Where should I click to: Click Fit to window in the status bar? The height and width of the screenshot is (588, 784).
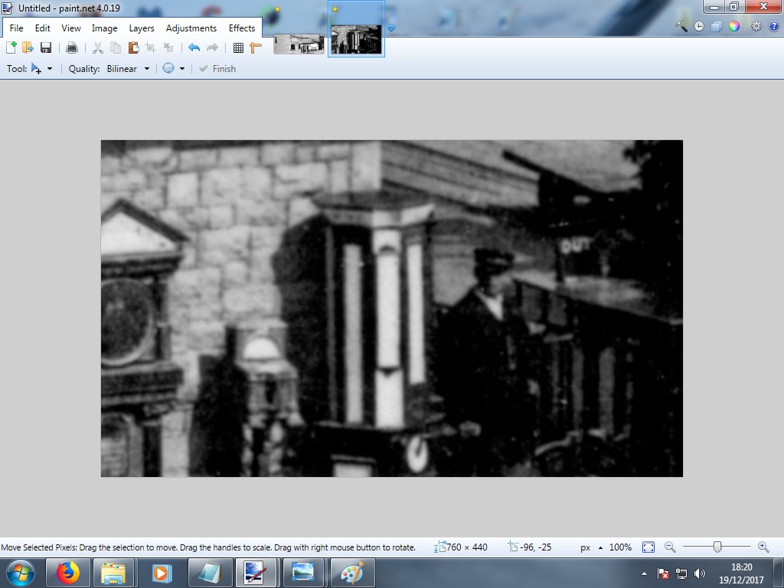pos(648,547)
